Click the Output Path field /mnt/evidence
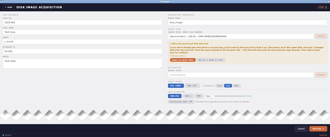 click(x=241, y=75)
